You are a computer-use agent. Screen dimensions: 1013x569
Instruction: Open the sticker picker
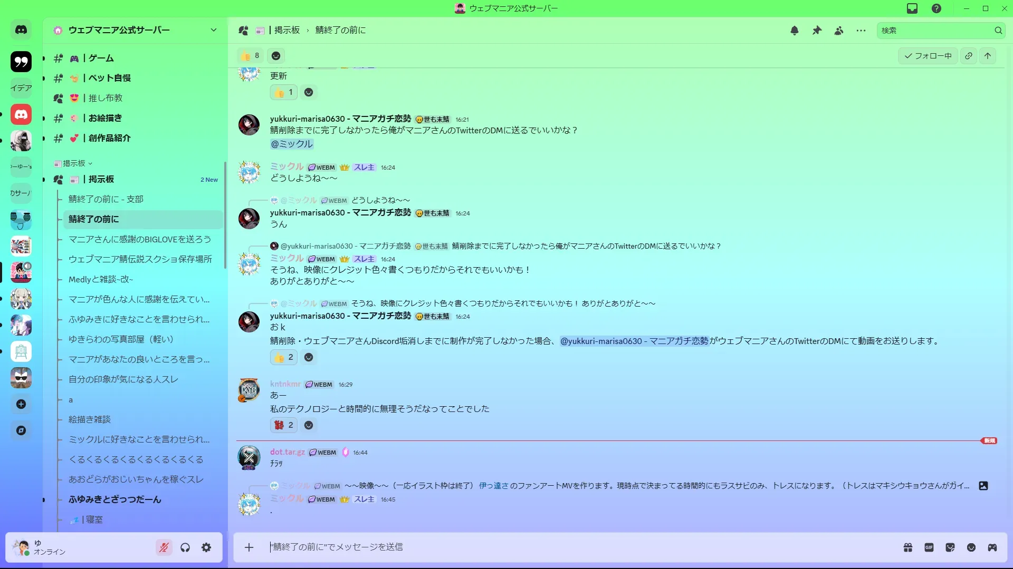[950, 547]
